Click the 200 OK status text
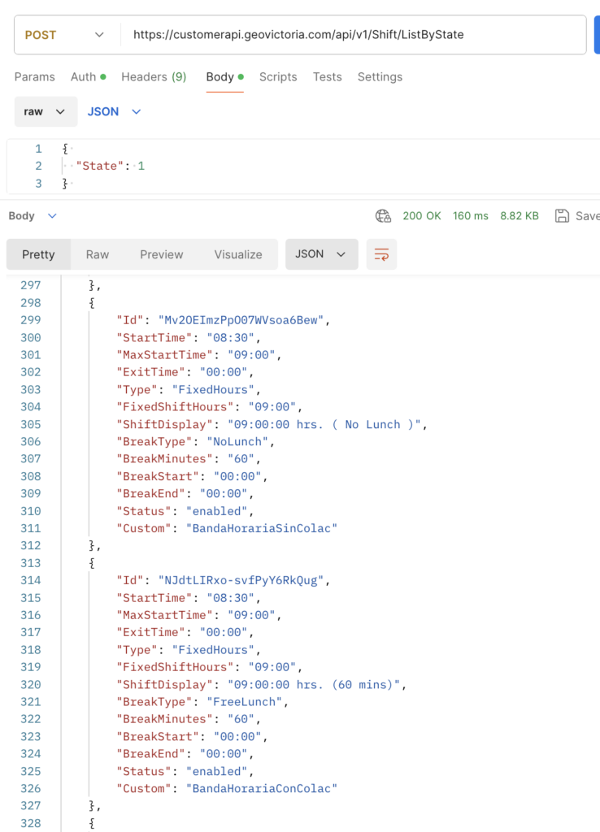Screen dimensions: 600x832 click(x=422, y=216)
